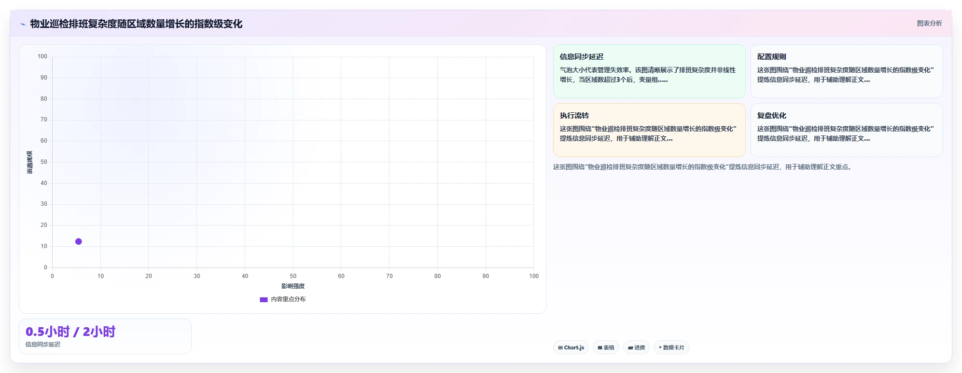Viewport: 962px width, 373px height.
Task: Toggle the 内容重点分布 legend item
Action: (282, 299)
